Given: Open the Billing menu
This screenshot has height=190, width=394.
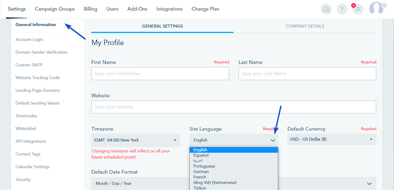Looking at the screenshot, I should [x=90, y=9].
